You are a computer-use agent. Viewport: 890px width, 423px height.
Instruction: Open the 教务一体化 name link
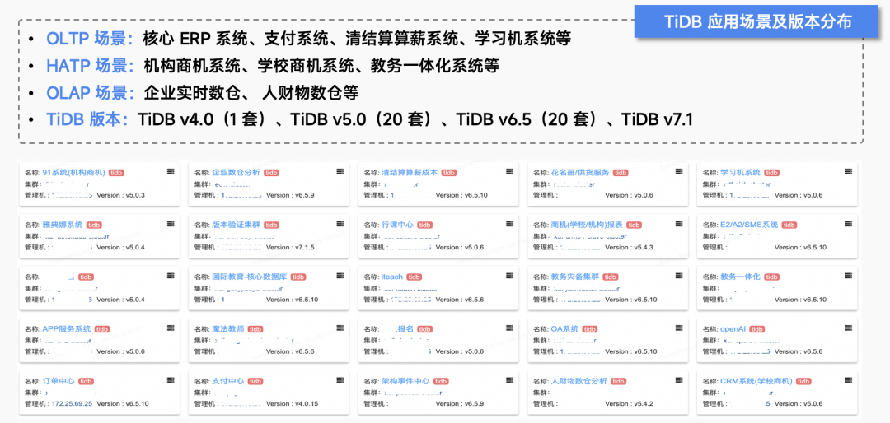coord(740,277)
